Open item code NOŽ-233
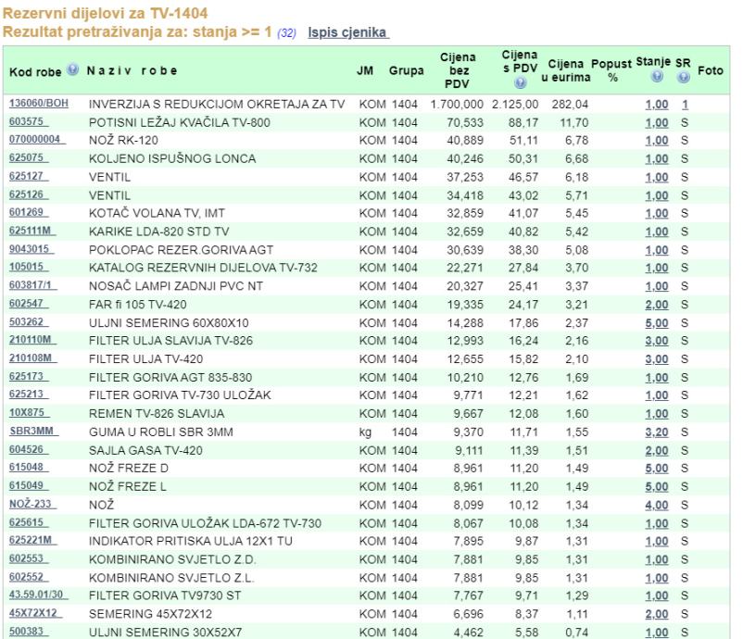Viewport: 743px width, 639px height. (32, 504)
